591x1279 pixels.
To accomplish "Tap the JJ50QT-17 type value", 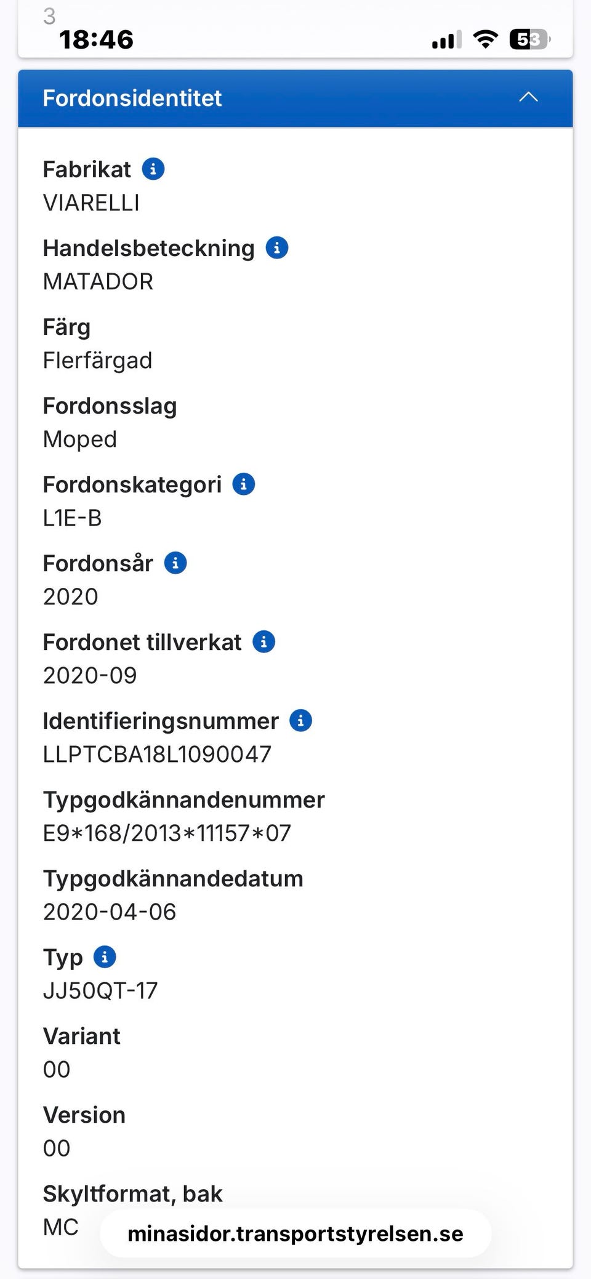I will [100, 990].
